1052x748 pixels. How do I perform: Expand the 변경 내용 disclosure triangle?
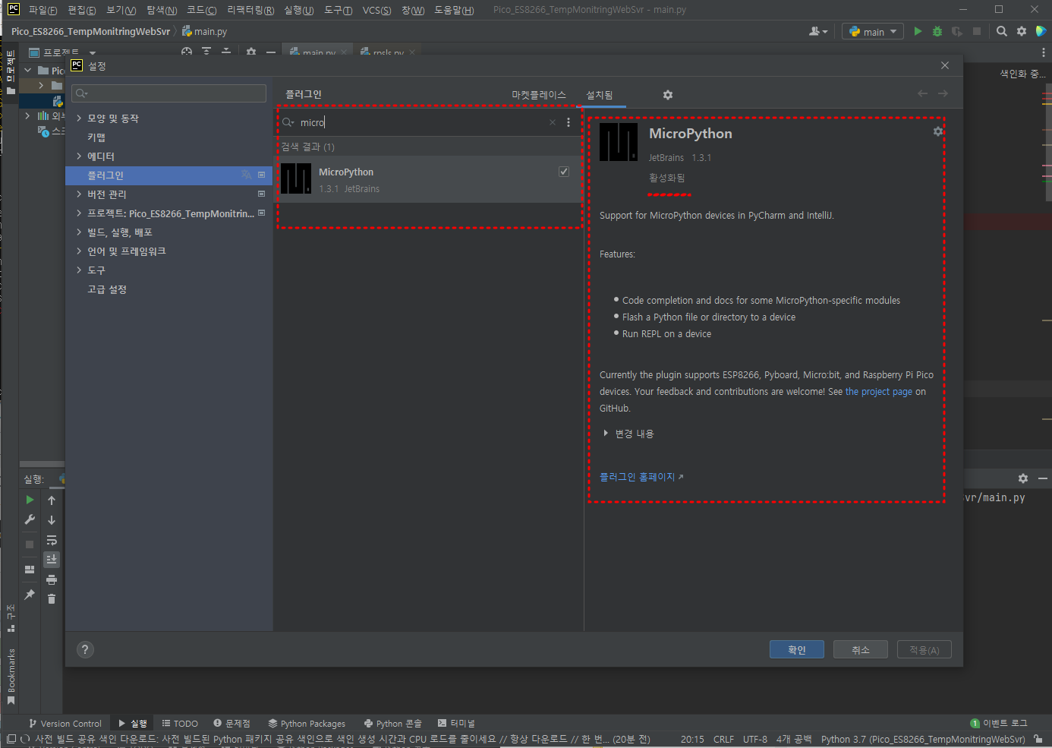point(606,434)
